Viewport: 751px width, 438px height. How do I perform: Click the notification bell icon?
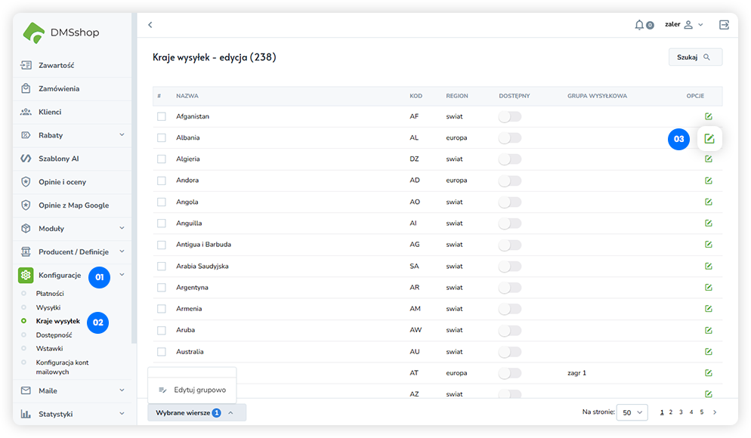click(640, 25)
